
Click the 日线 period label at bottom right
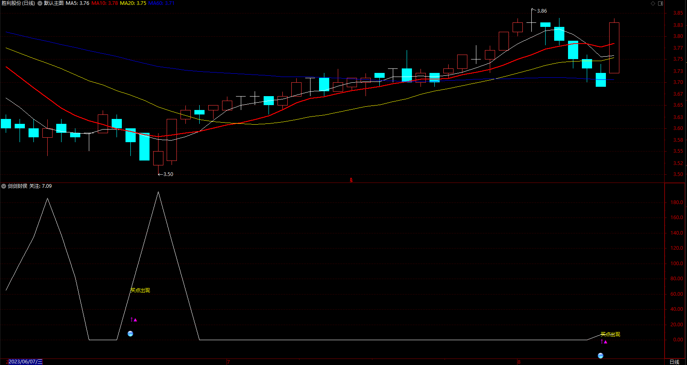pyautogui.click(x=675, y=362)
